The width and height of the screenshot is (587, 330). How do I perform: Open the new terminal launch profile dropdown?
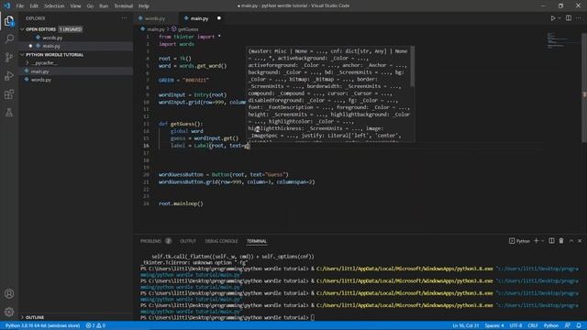pyautogui.click(x=542, y=241)
